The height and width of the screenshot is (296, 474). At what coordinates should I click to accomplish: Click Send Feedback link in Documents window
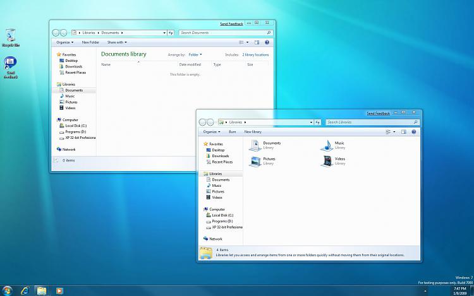point(231,24)
